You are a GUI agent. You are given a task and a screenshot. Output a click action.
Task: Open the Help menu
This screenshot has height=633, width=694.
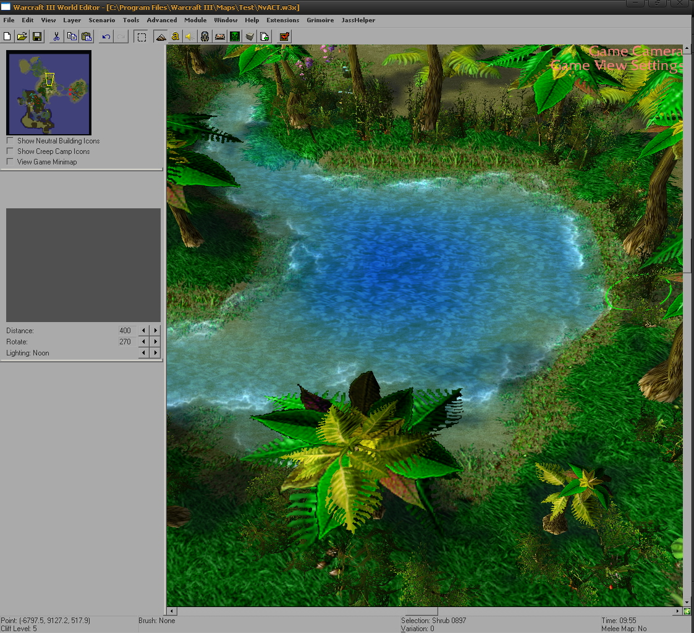[252, 20]
